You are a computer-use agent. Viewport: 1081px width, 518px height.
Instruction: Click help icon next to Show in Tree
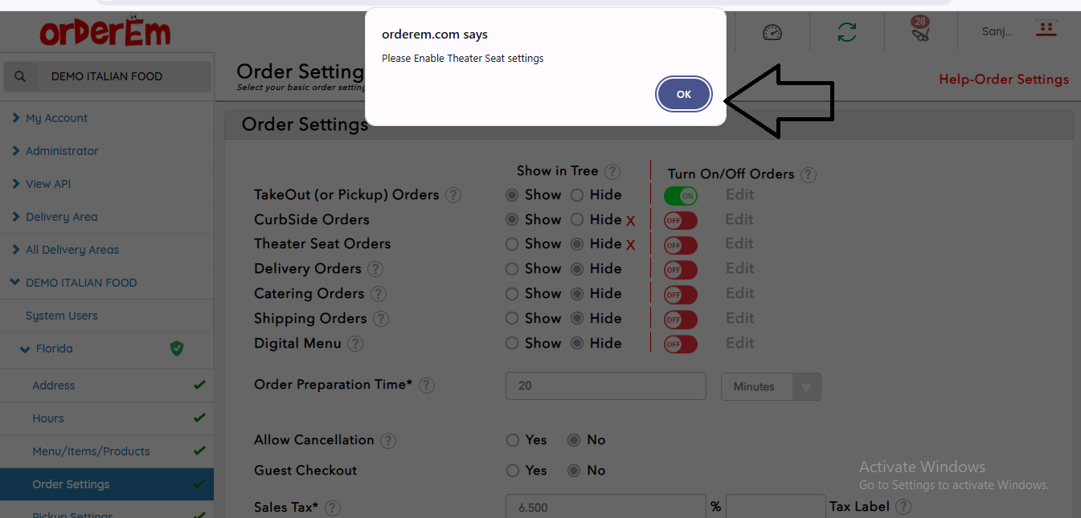click(612, 171)
